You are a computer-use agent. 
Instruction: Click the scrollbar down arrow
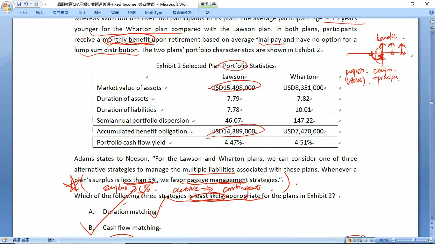432,218
